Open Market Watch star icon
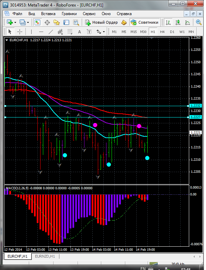Screen dimensions: 206x270 pos(56,22)
